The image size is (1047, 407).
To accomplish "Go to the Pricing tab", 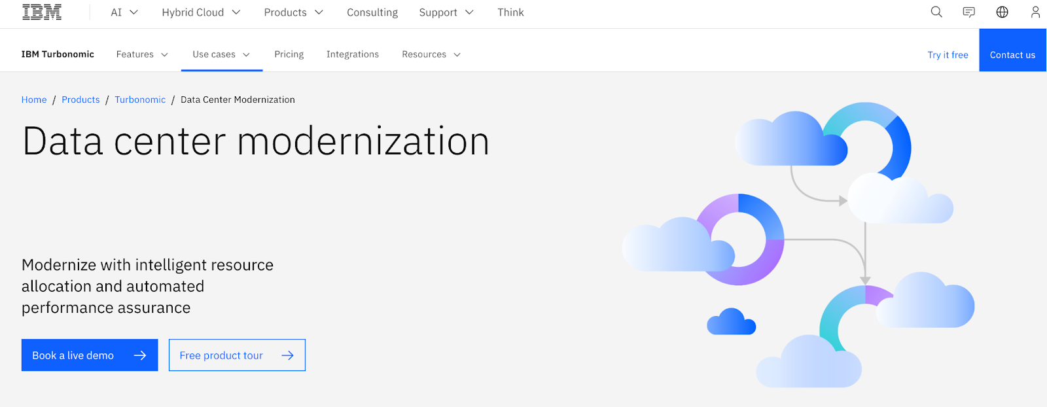I will pyautogui.click(x=289, y=54).
